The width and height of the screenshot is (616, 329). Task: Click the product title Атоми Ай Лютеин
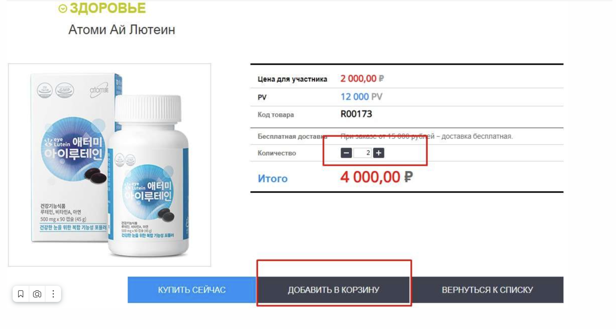click(x=122, y=30)
